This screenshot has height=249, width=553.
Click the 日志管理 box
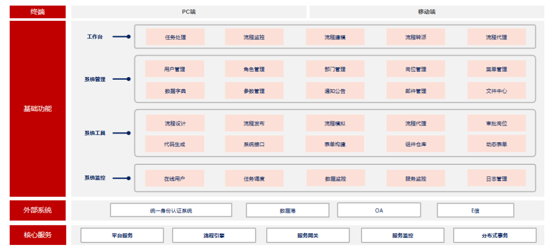pyautogui.click(x=497, y=178)
